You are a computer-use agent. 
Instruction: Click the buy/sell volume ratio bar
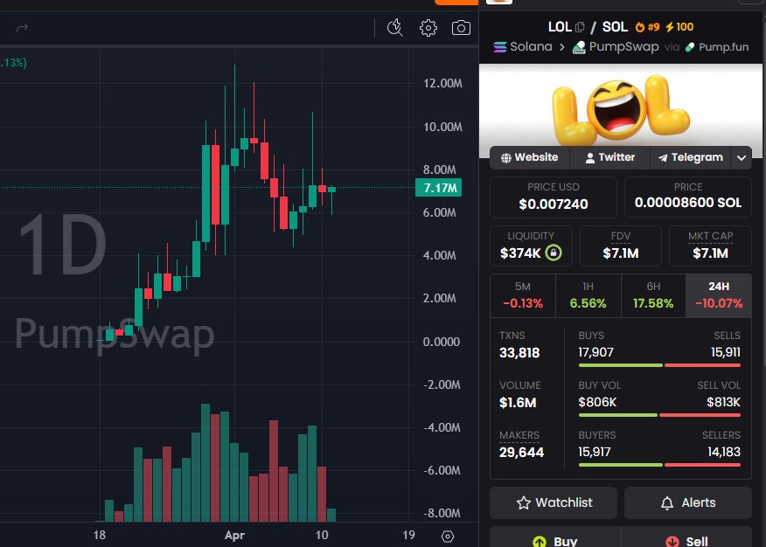pyautogui.click(x=659, y=415)
